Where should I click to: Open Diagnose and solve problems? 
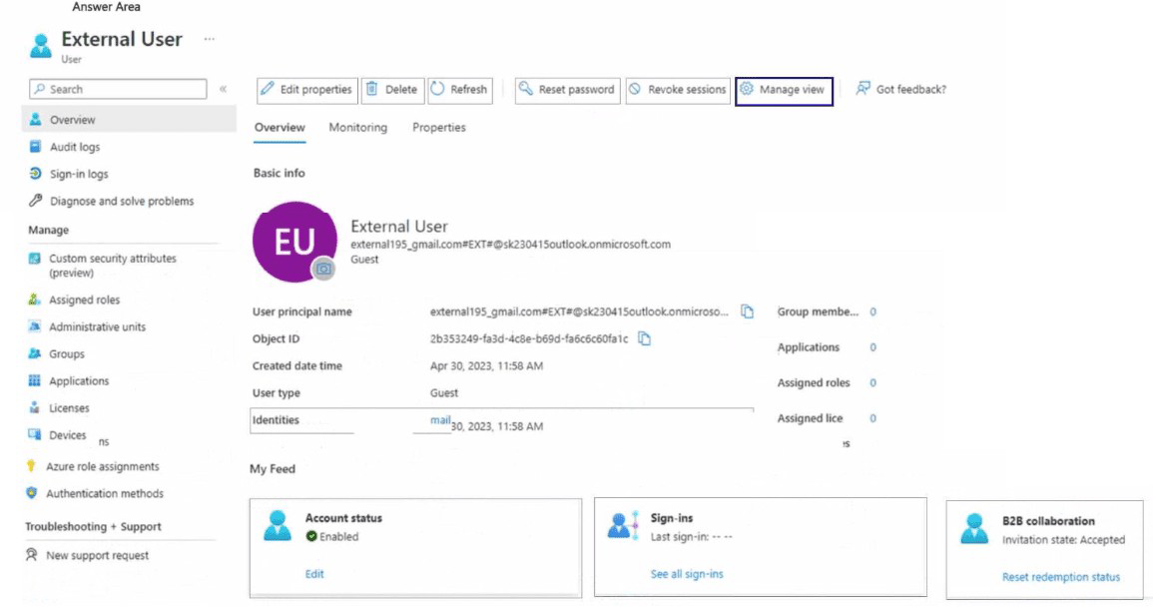tap(122, 201)
